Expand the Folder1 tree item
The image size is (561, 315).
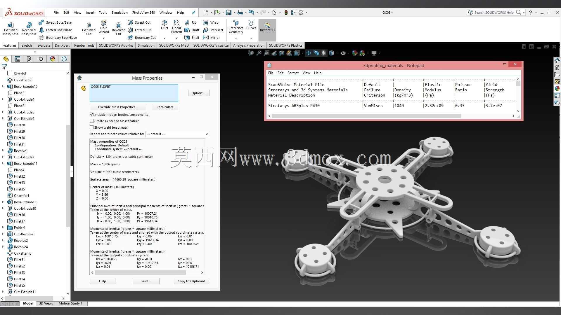pos(3,228)
